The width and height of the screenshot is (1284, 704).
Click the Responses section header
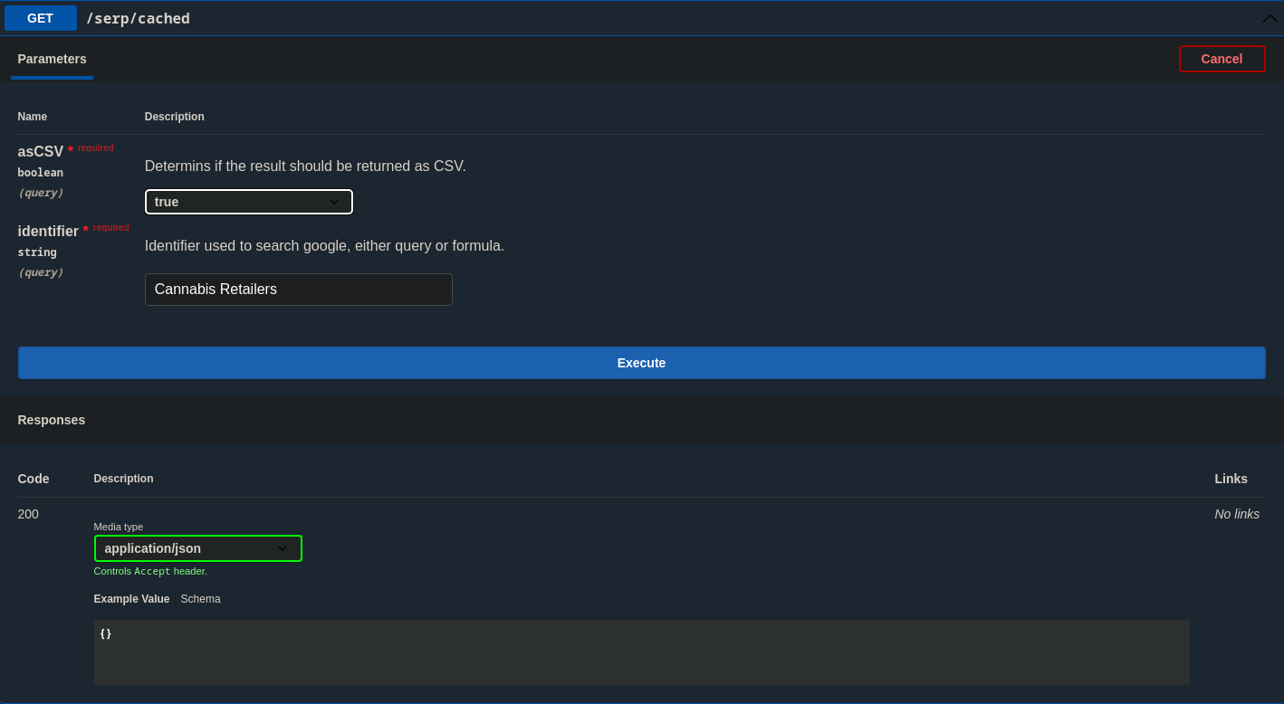coord(52,420)
